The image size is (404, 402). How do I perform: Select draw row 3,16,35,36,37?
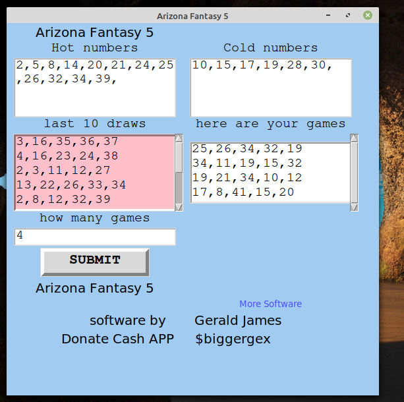pos(67,142)
